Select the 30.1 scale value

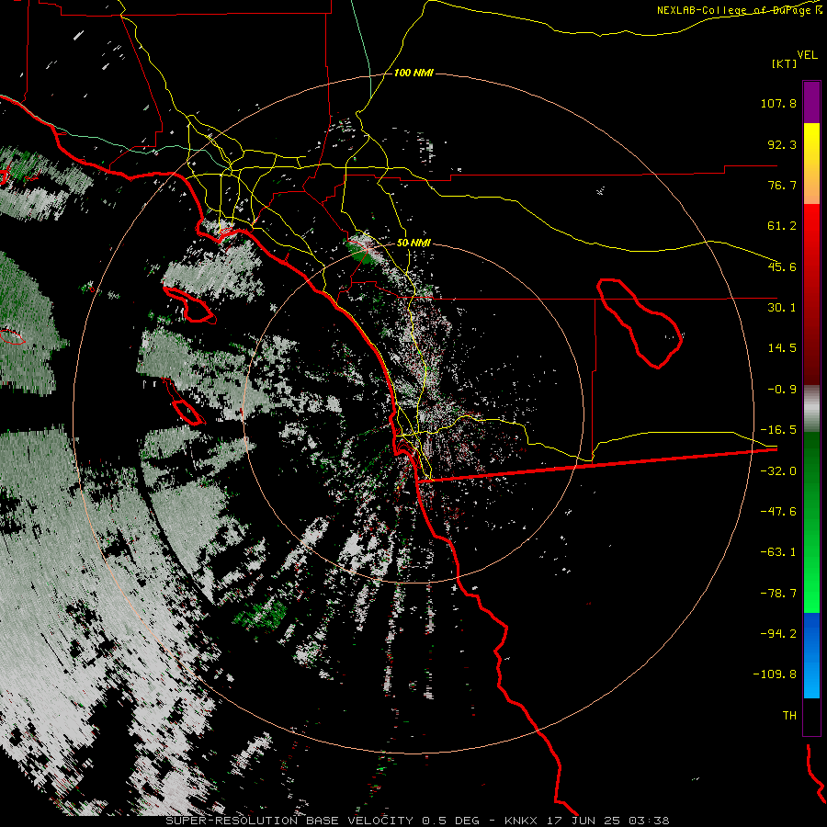[782, 308]
